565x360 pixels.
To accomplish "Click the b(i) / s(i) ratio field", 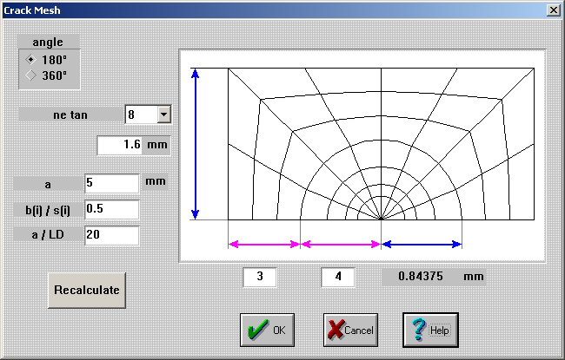I will pyautogui.click(x=112, y=209).
